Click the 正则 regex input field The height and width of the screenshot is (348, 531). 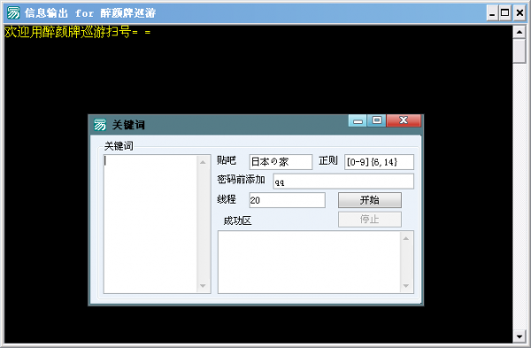click(x=379, y=162)
